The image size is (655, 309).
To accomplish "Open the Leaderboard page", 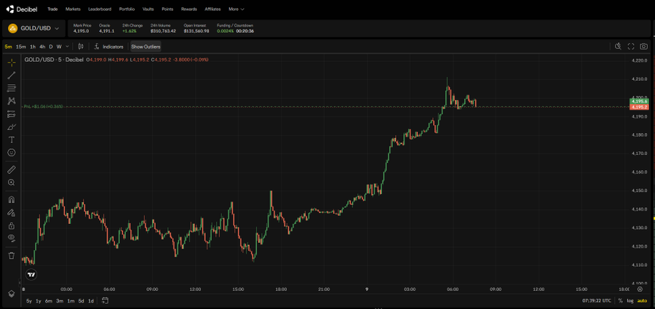I will click(100, 9).
